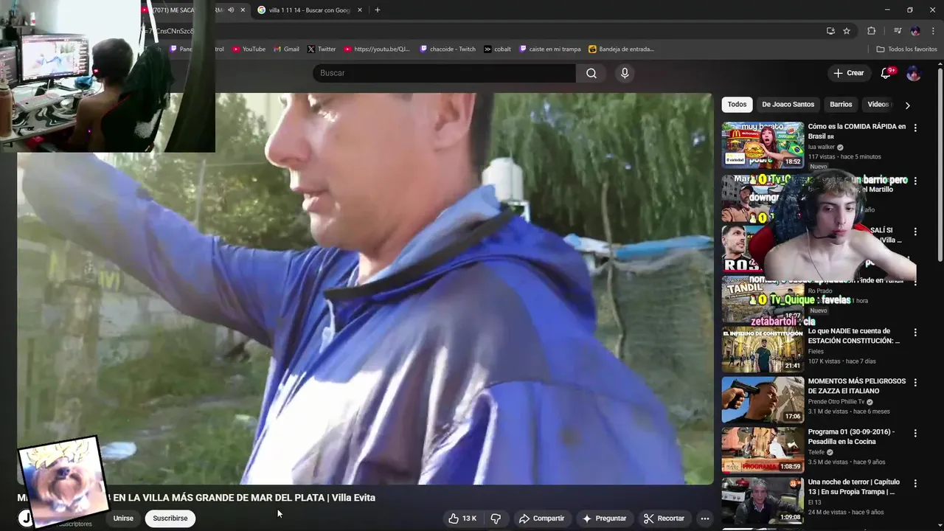Open the Una noche de terror thumbnail
The height and width of the screenshot is (531, 944).
coord(763,500)
